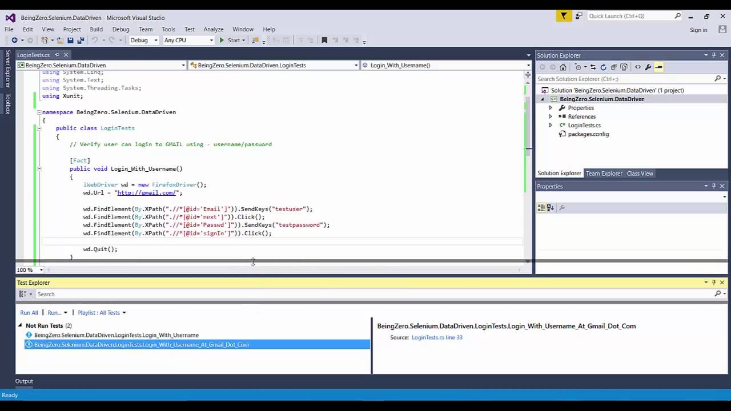This screenshot has width=731, height=411.
Task: Switch to the Class View tab
Action: point(640,174)
